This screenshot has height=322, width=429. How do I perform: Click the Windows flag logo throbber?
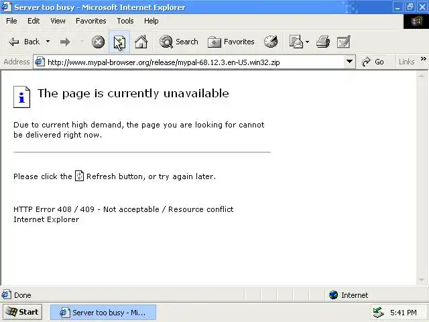click(x=416, y=21)
